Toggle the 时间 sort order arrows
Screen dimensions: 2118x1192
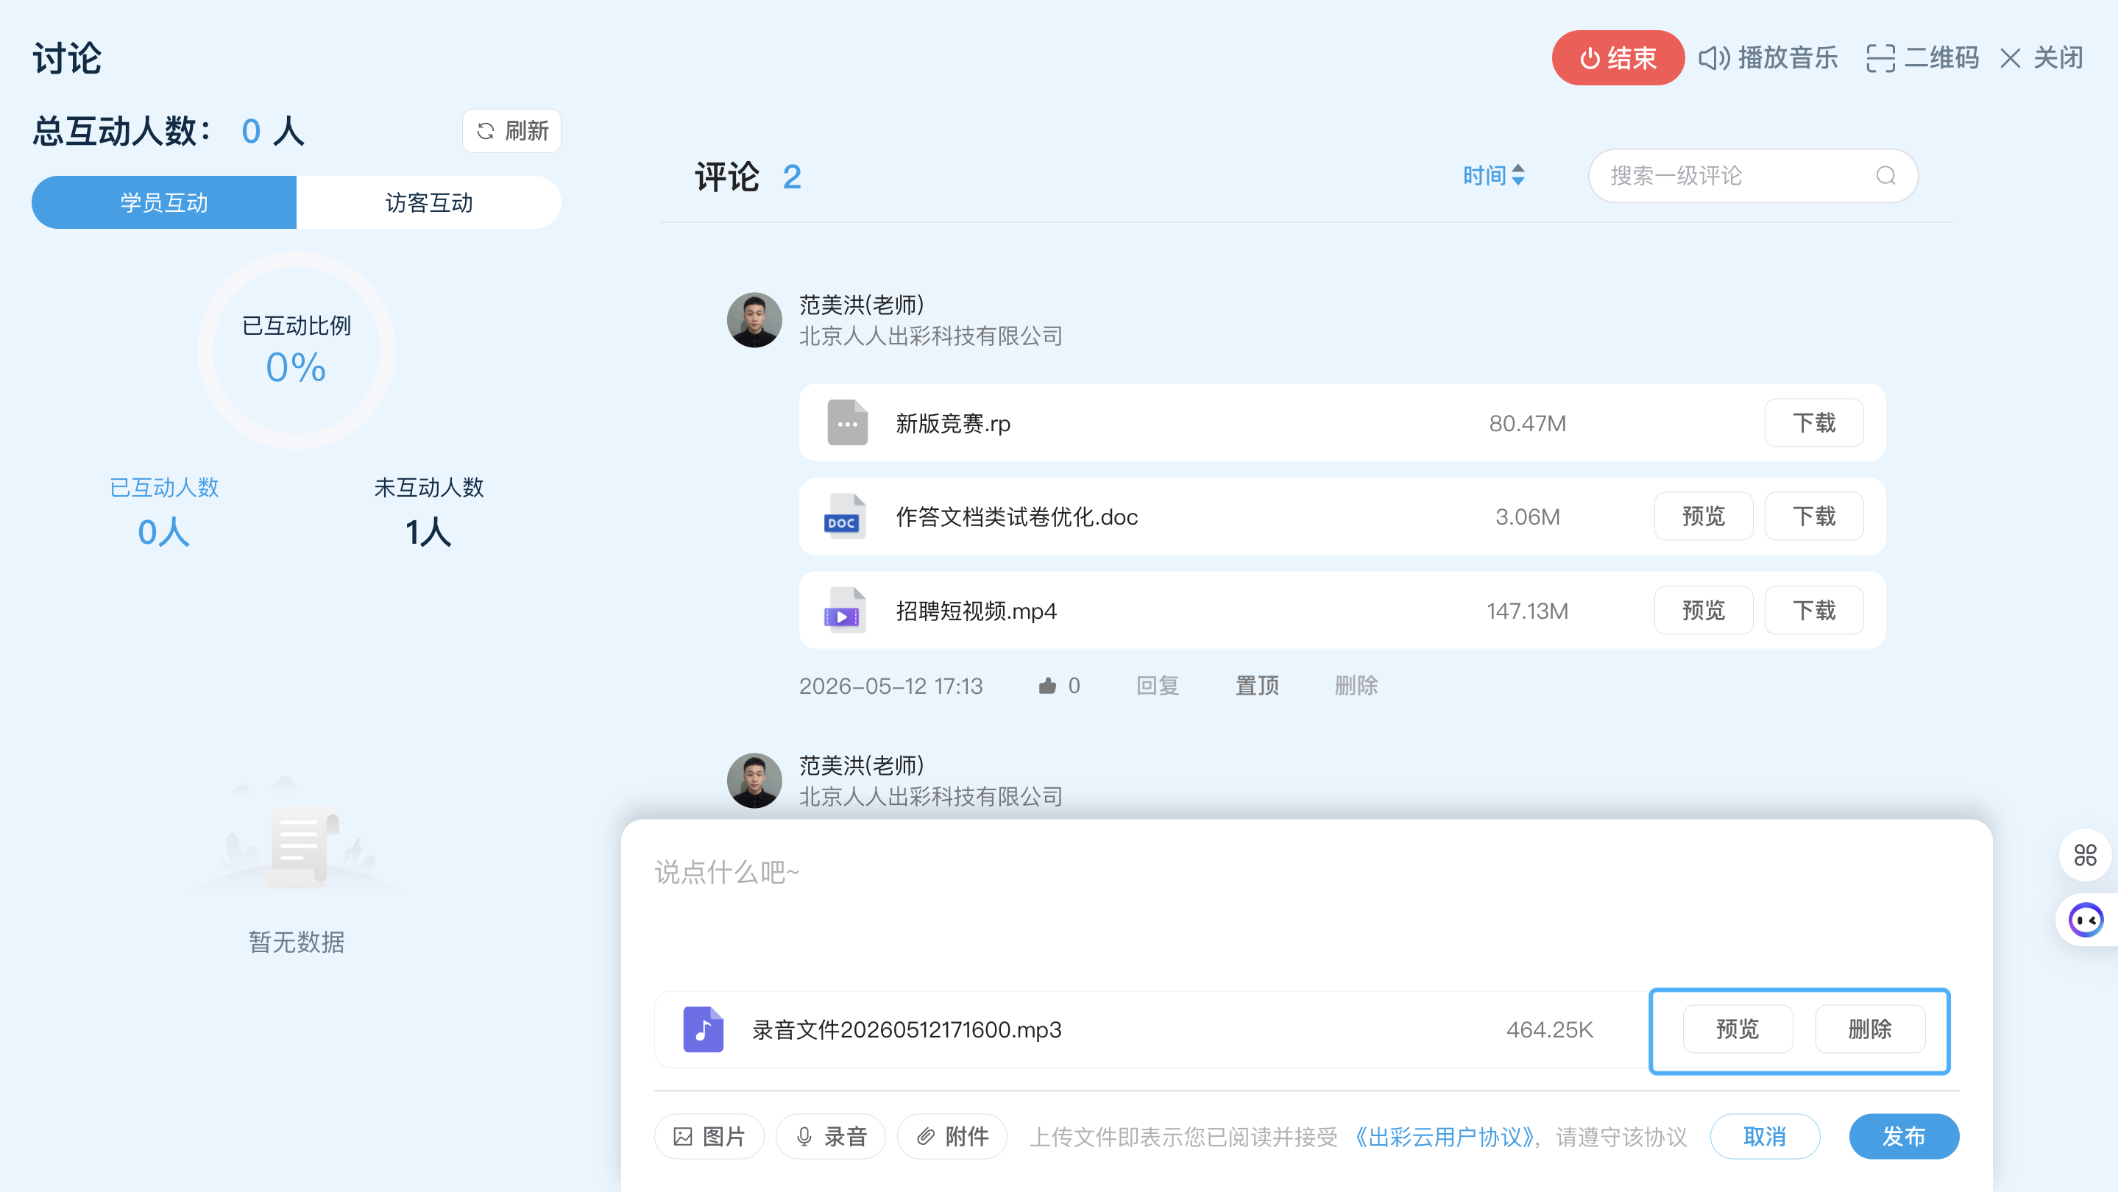coord(1517,175)
